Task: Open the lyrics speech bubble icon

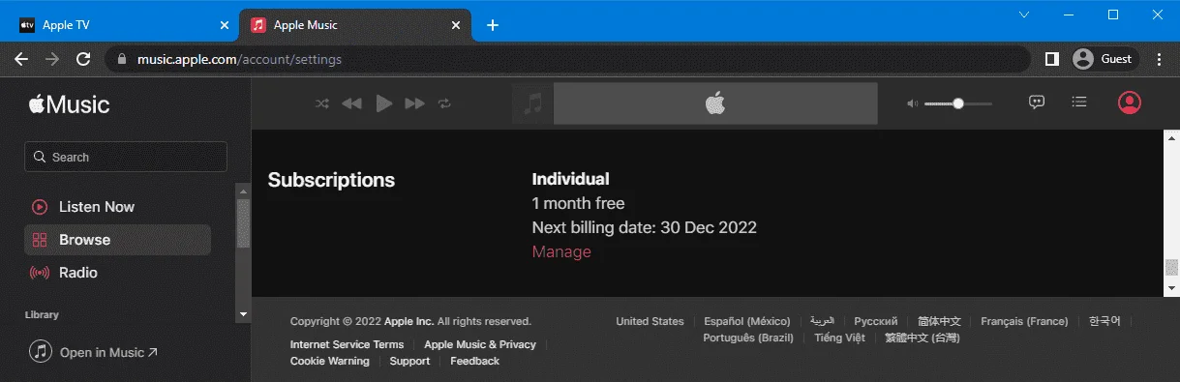Action: 1037,102
